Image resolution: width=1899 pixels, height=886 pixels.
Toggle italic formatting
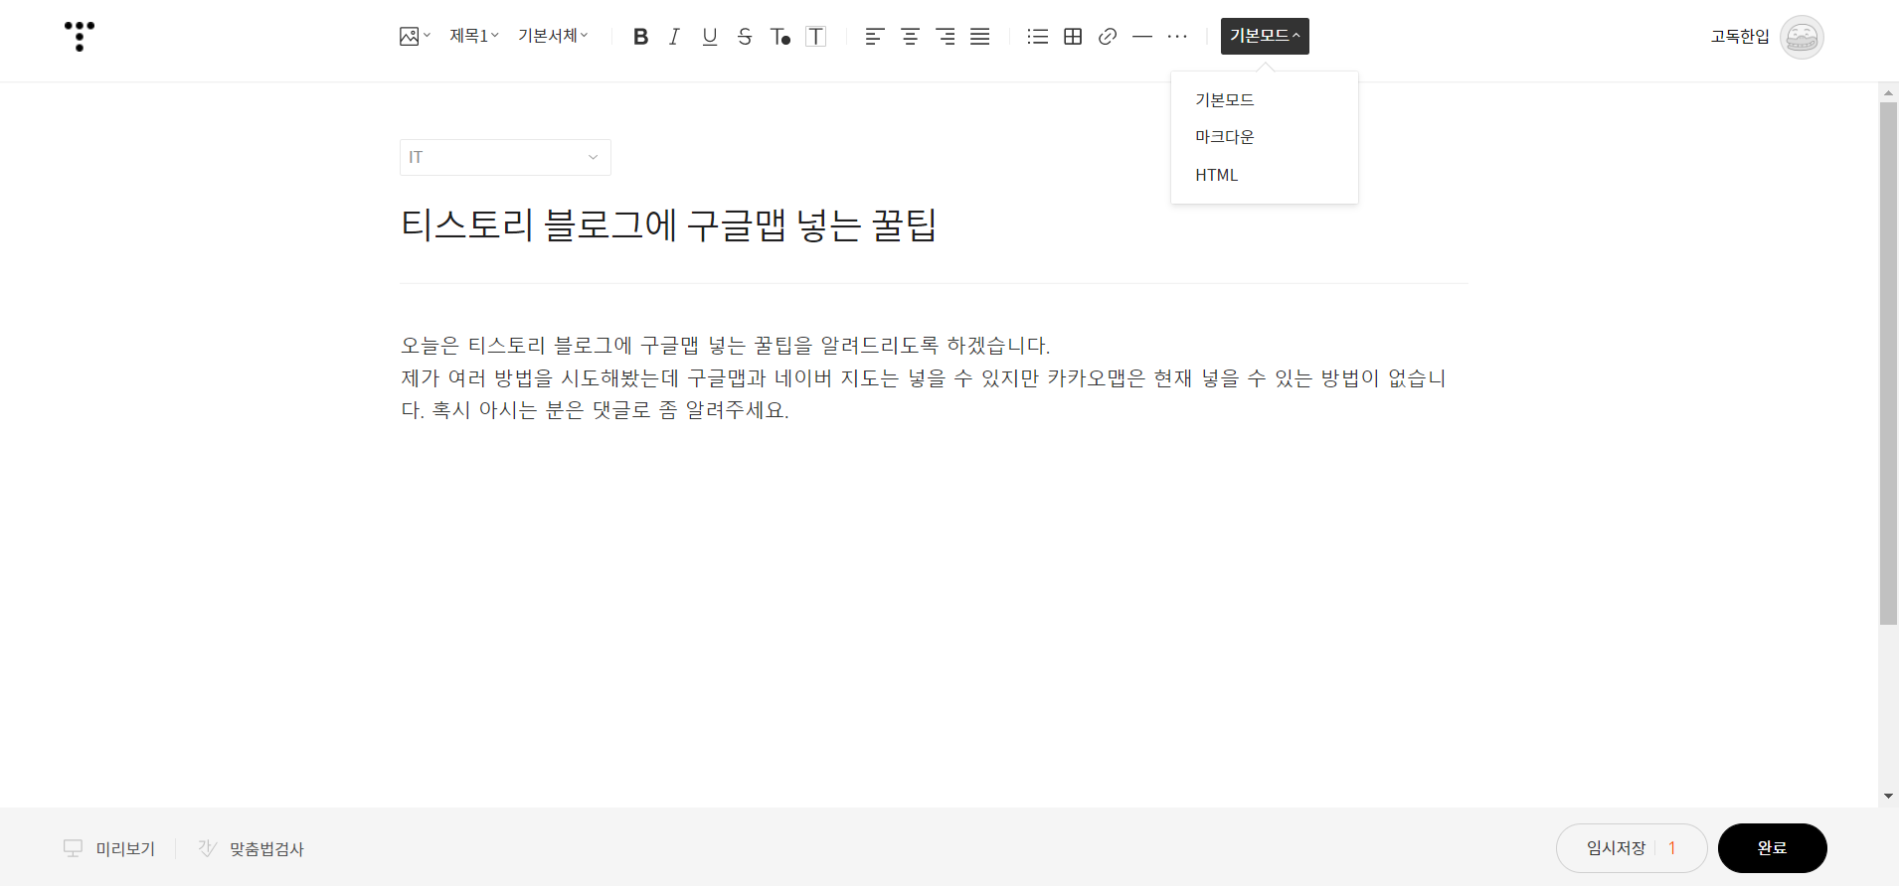pos(674,37)
